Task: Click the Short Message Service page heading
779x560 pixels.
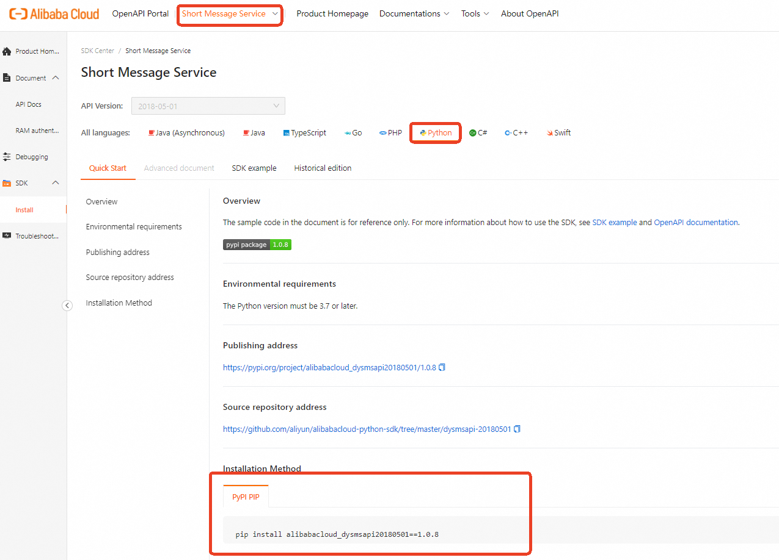Action: coord(148,73)
